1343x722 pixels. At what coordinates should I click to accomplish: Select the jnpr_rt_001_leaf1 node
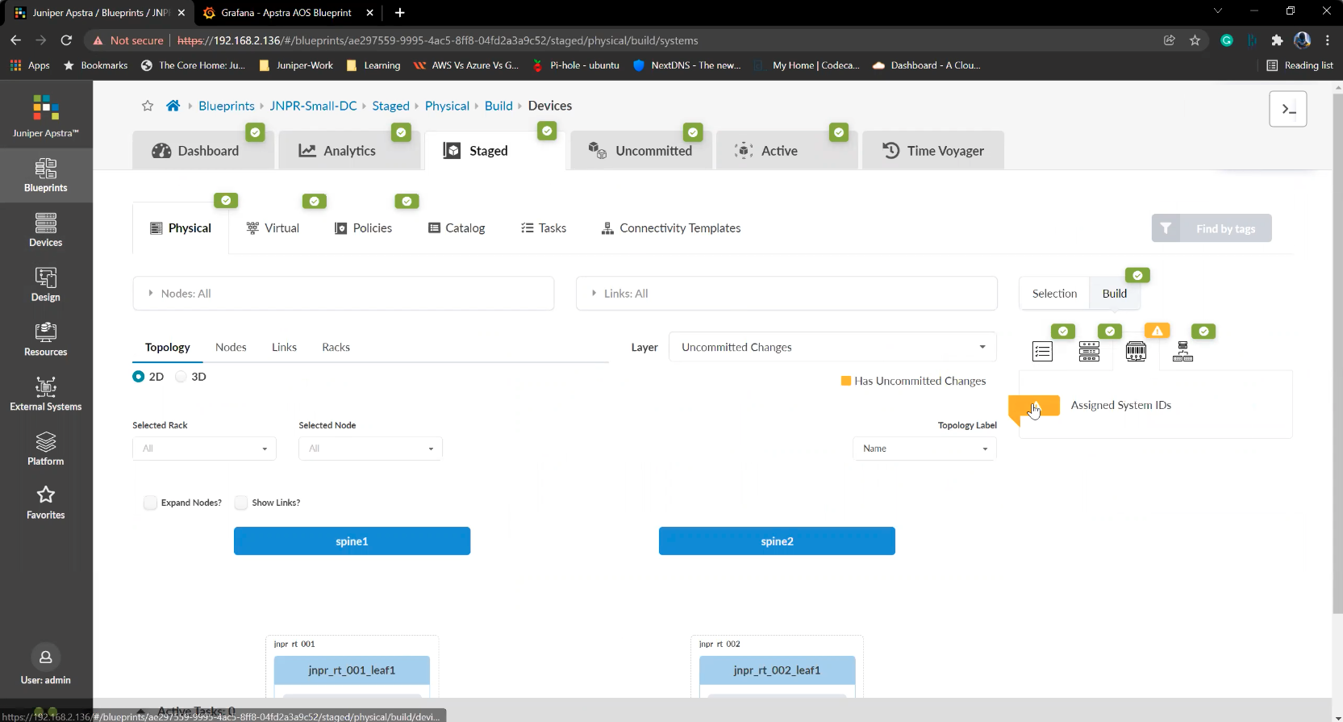(352, 670)
